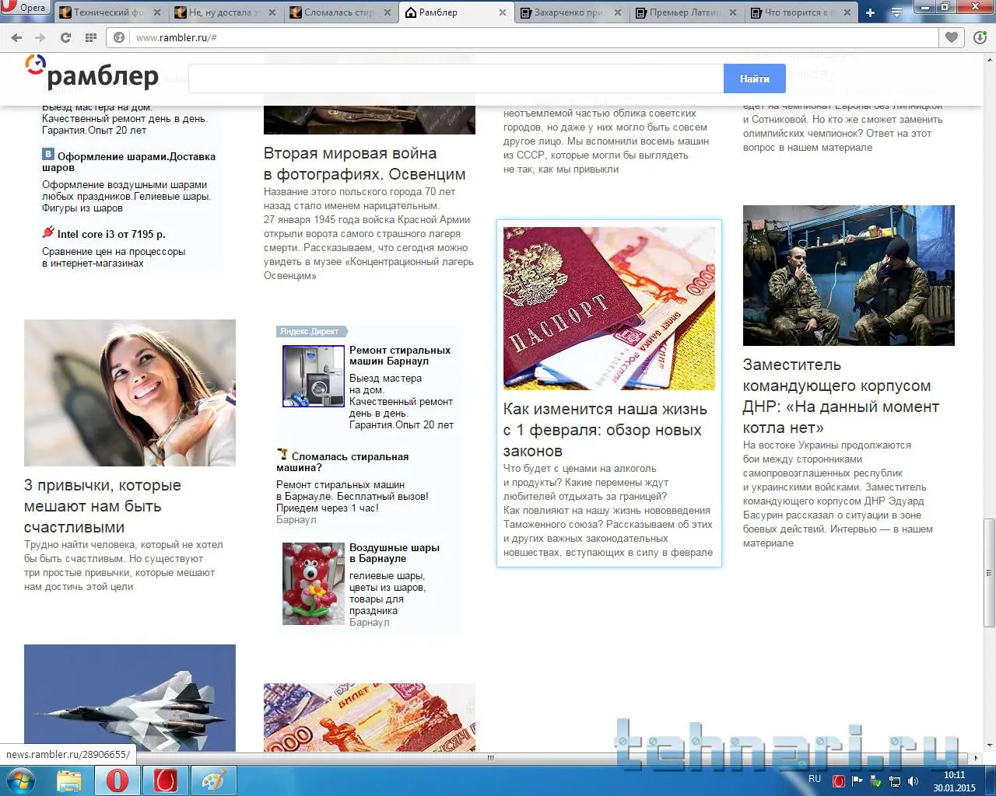Close the Технический фо... tab

156,12
